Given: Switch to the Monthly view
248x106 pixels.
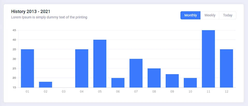Looking at the screenshot, I should tap(190, 15).
